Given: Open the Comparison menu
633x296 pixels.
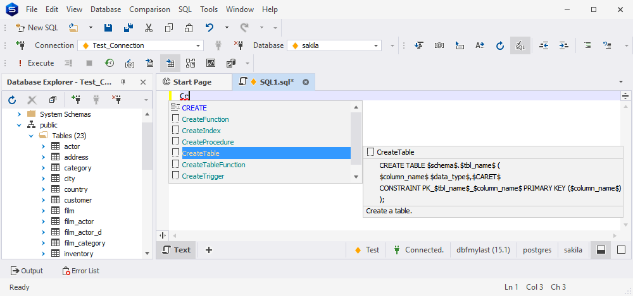Looking at the screenshot, I should pyautogui.click(x=149, y=9).
